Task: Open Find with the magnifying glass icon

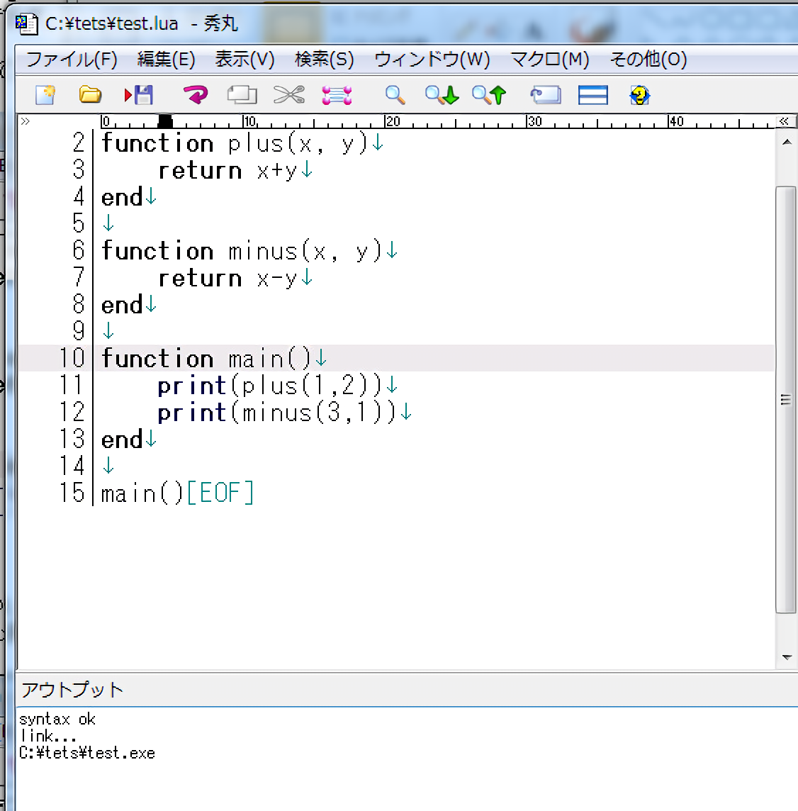Action: 395,95
